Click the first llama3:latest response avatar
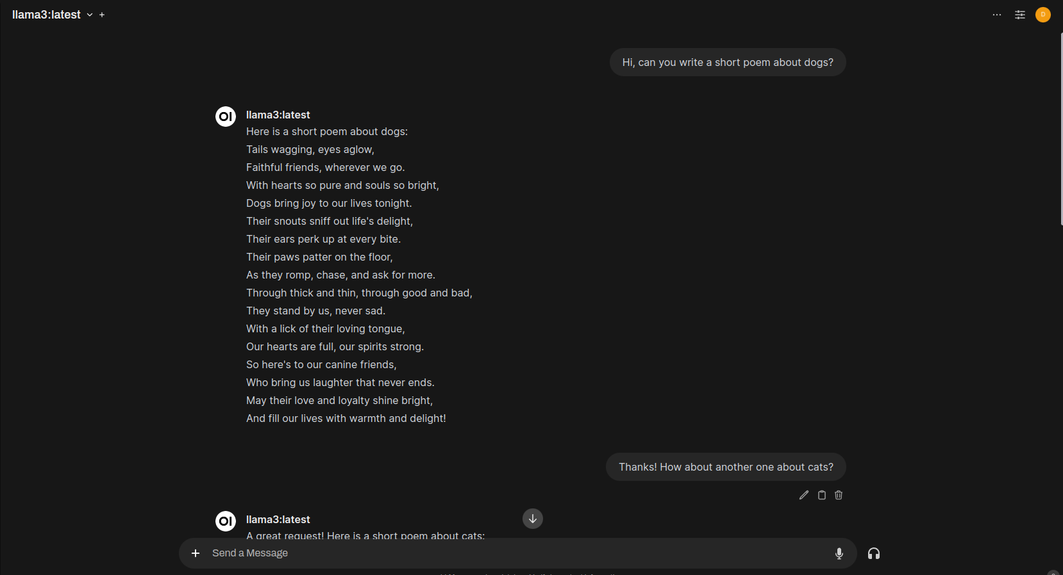Image resolution: width=1063 pixels, height=575 pixels. (226, 117)
